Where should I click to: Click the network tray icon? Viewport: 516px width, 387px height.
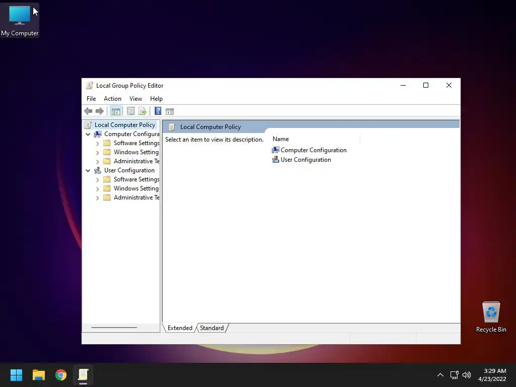pyautogui.click(x=455, y=375)
